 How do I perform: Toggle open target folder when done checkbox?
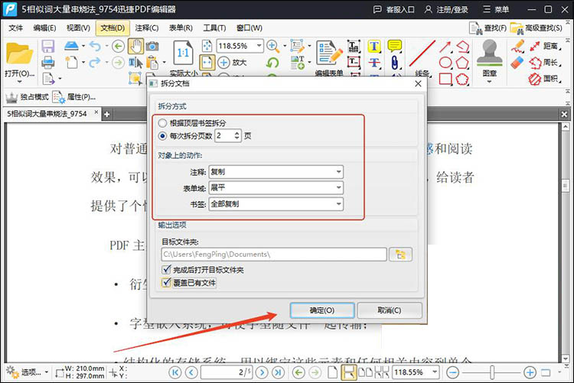[x=166, y=270]
